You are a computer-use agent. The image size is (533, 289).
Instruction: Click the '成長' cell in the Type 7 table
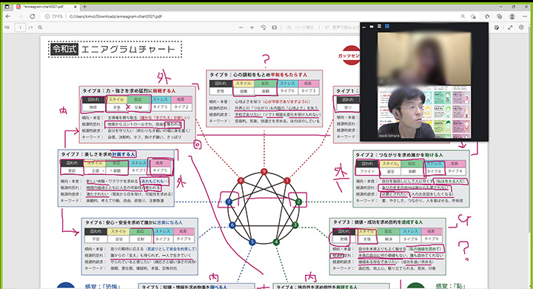click(x=160, y=163)
